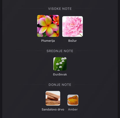
Task: Click the VISOKE NOTE heading
Action: pos(60,9)
